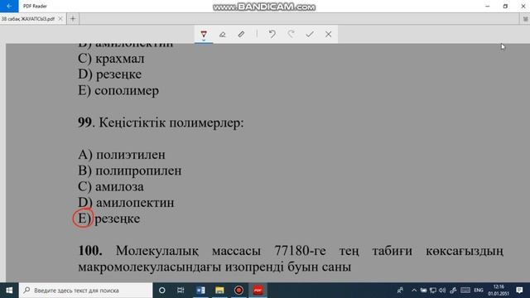Close the 38 сабақ ЖАУАПСЫЗ.pdf tab
The height and width of the screenshot is (298, 530).
coord(60,18)
